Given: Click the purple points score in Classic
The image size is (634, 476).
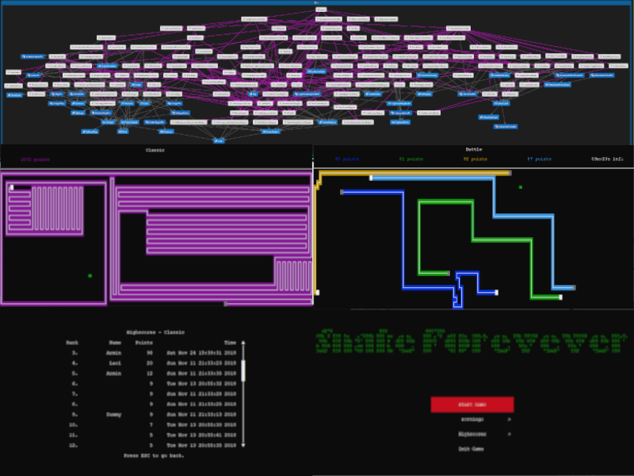Looking at the screenshot, I should 36,159.
